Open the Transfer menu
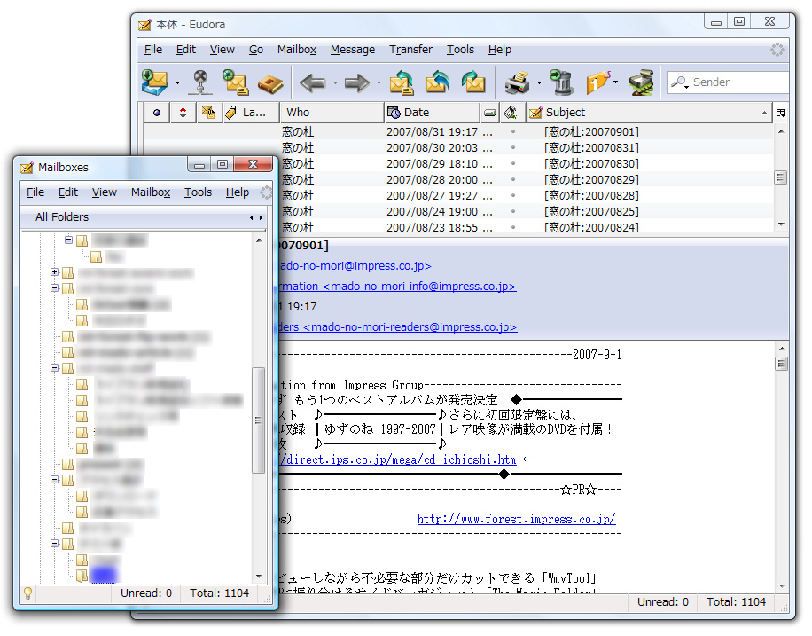The height and width of the screenshot is (636, 812). (410, 50)
